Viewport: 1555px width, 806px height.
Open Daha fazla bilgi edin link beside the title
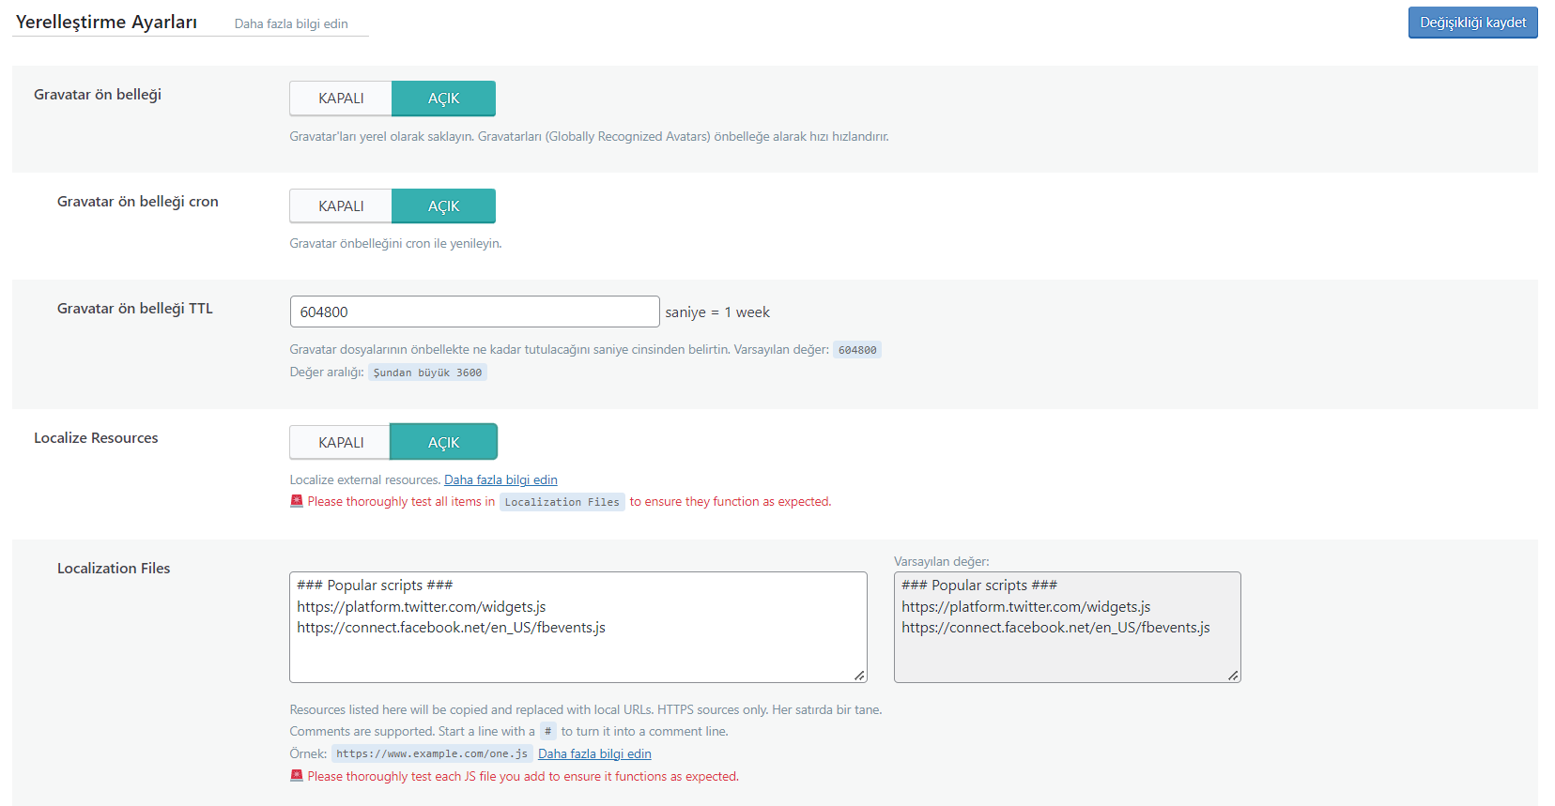click(x=291, y=24)
